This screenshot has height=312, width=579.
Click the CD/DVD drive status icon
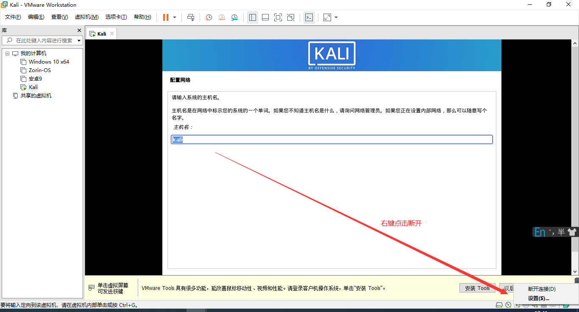tap(509, 305)
